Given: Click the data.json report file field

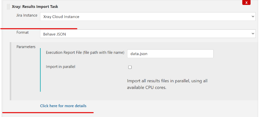Looking at the screenshot, I should coord(170,54).
